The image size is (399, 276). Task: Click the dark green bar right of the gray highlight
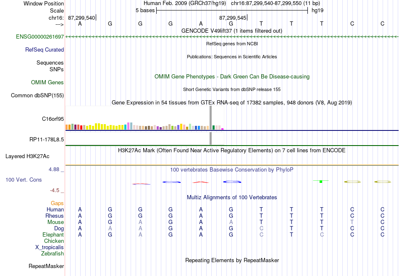(213, 128)
